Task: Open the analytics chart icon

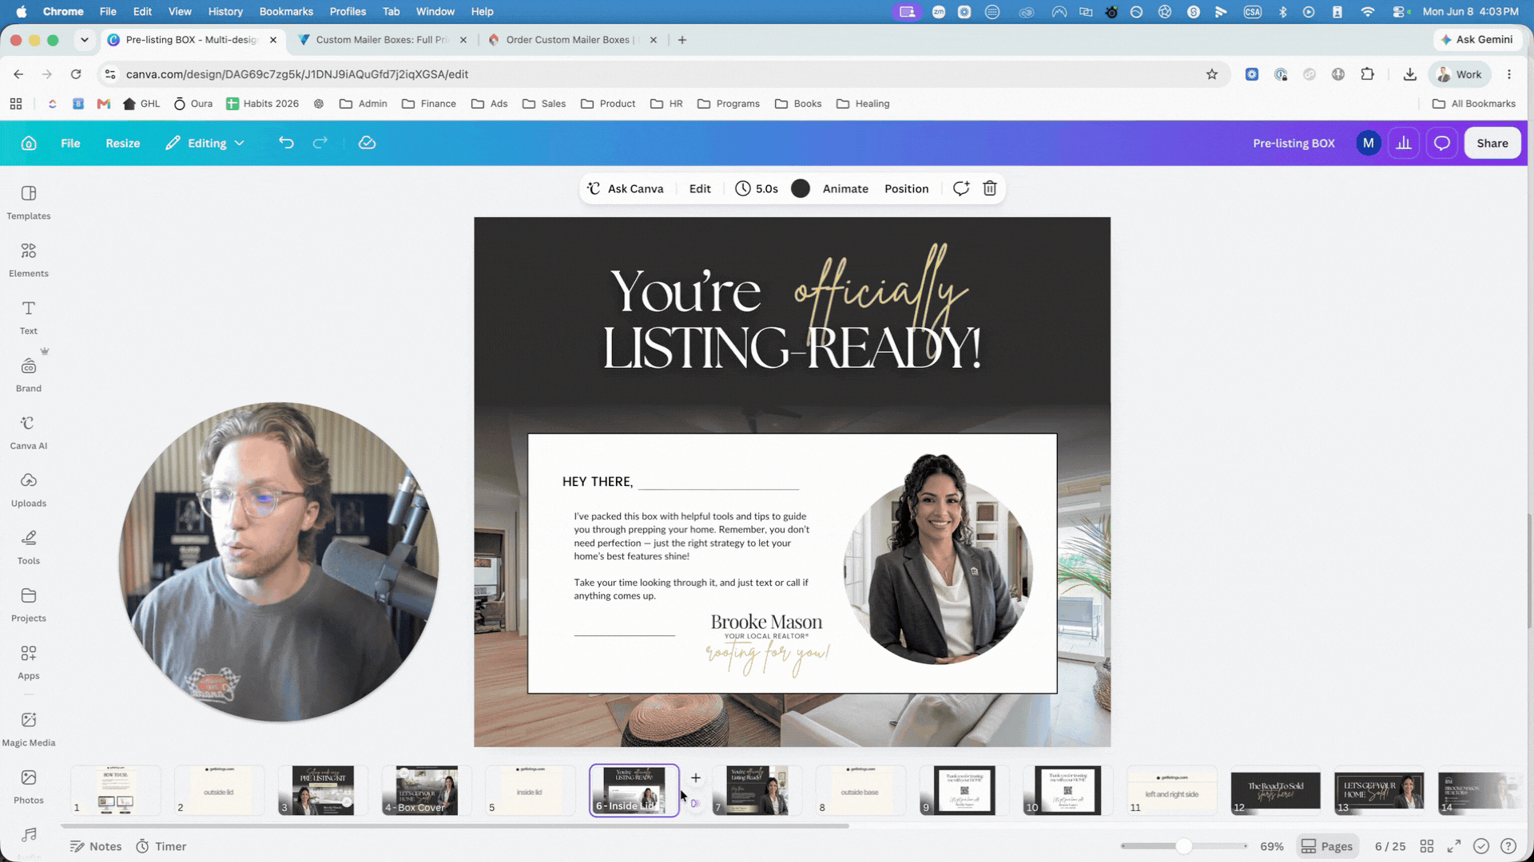Action: tap(1404, 143)
